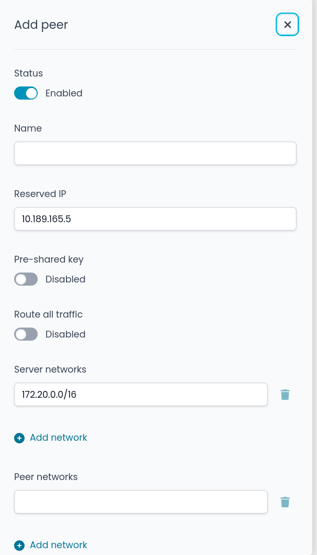Click the 'Reserved IP' field label
Viewport: 317px width, 555px height.
(40, 194)
